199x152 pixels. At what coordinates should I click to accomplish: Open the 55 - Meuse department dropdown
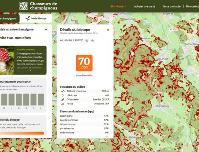tap(118, 6)
